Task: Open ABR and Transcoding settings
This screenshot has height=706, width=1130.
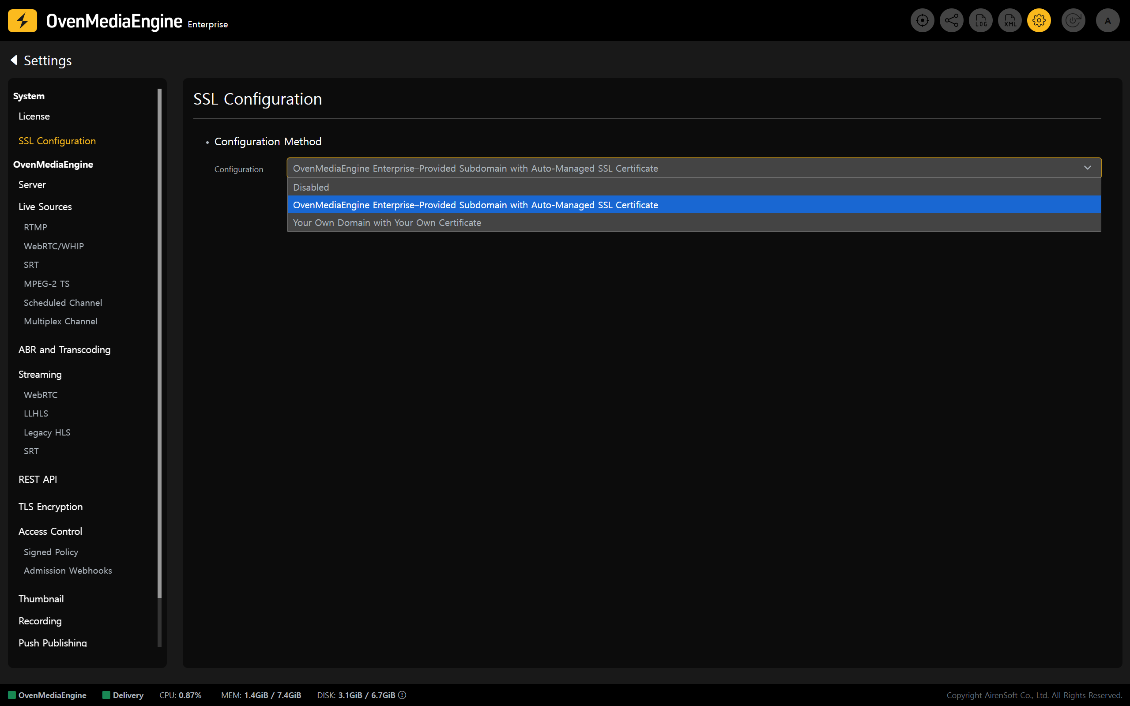Action: (64, 350)
